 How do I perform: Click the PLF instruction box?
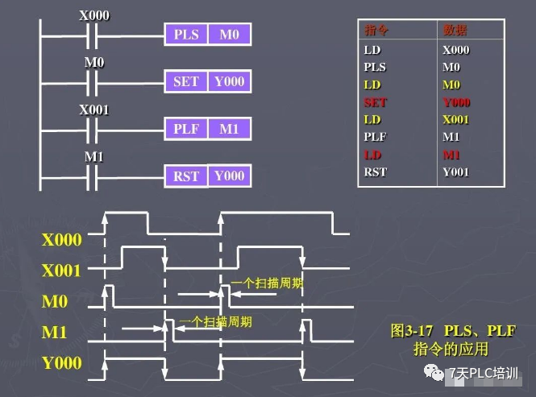[x=186, y=129]
